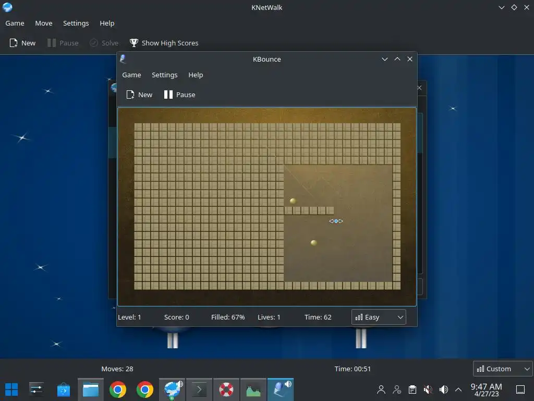Click Lives: 1 in KBounce status bar
Screen dimensions: 534x401
pos(269,317)
